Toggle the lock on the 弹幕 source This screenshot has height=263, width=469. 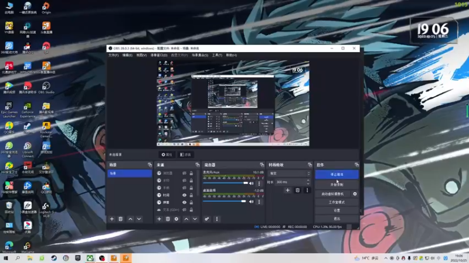click(x=191, y=202)
